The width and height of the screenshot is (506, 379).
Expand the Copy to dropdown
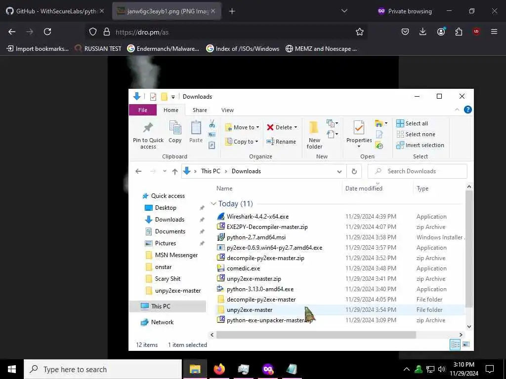(256, 142)
